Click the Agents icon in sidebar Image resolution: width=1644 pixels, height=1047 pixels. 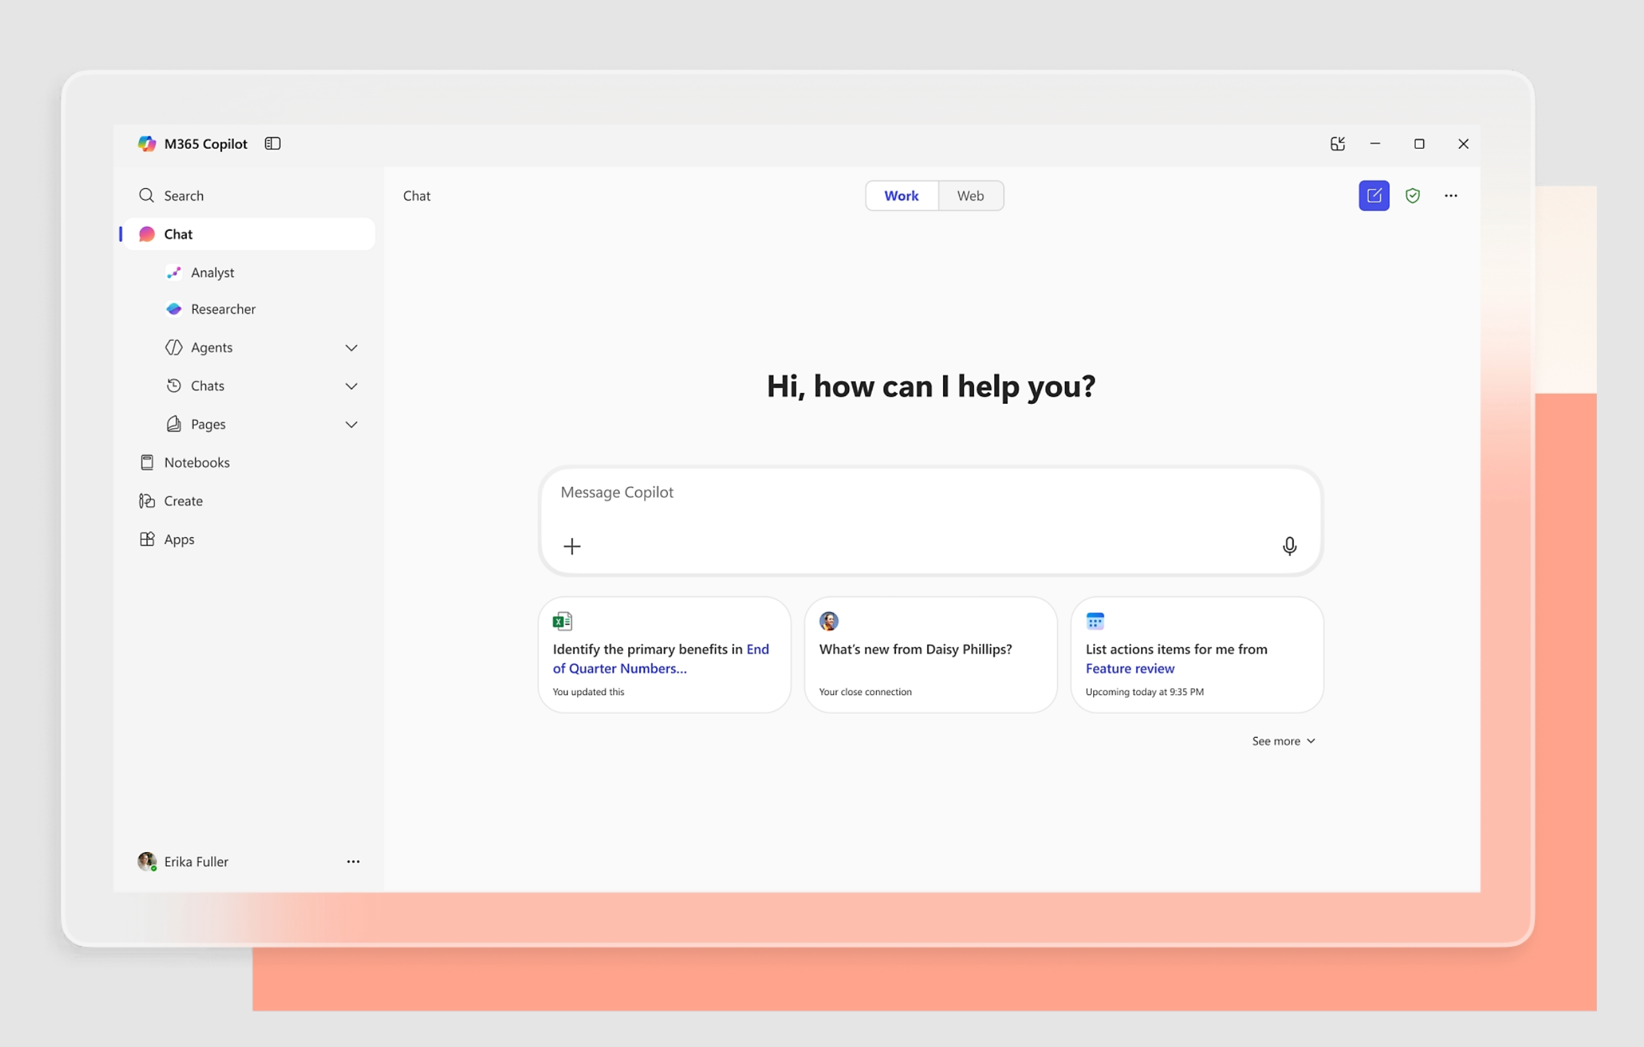tap(174, 347)
